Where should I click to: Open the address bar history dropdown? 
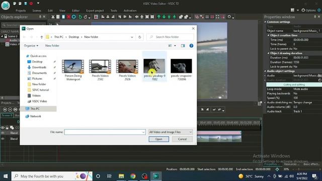pyautogui.click(x=132, y=37)
